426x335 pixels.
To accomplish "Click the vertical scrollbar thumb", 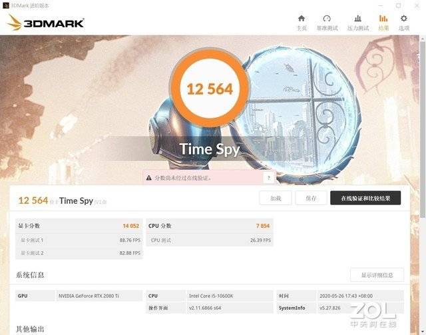I will click(x=423, y=129).
